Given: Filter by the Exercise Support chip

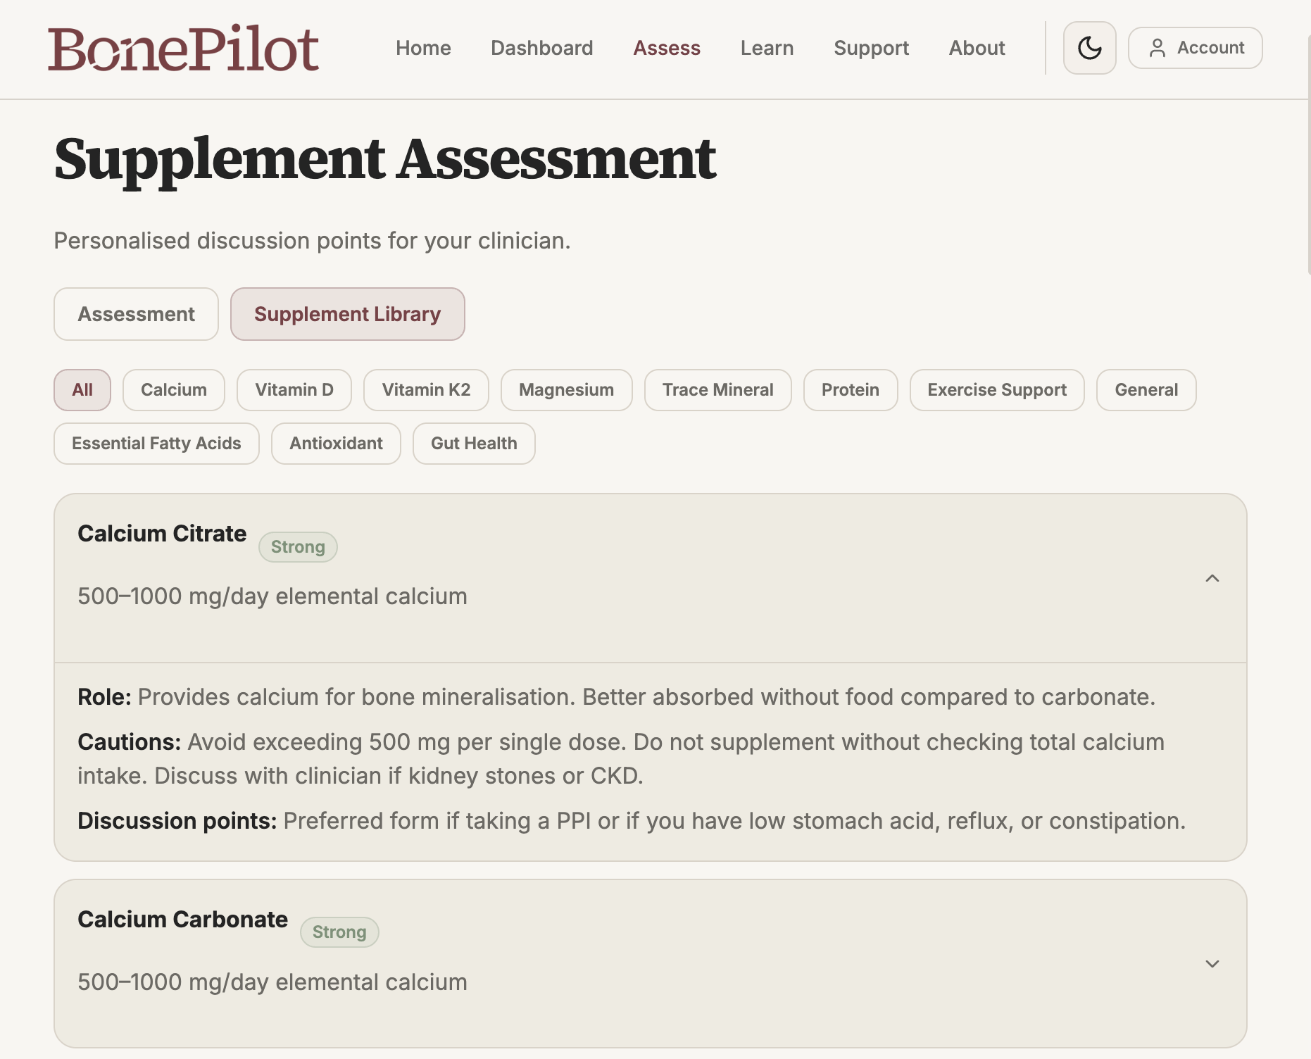Looking at the screenshot, I should 997,390.
